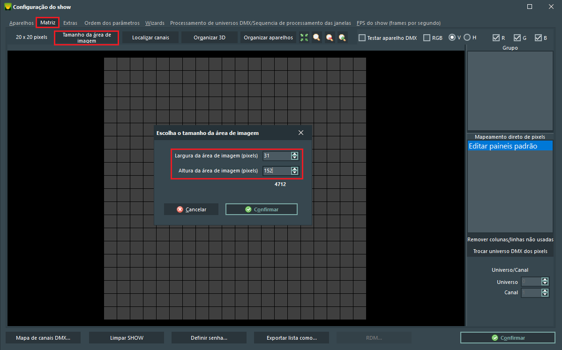Enable the Testar aparelho DMX checkbox
The height and width of the screenshot is (350, 562).
(362, 37)
